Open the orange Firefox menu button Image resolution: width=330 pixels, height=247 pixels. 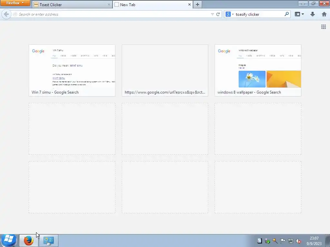(15, 3)
